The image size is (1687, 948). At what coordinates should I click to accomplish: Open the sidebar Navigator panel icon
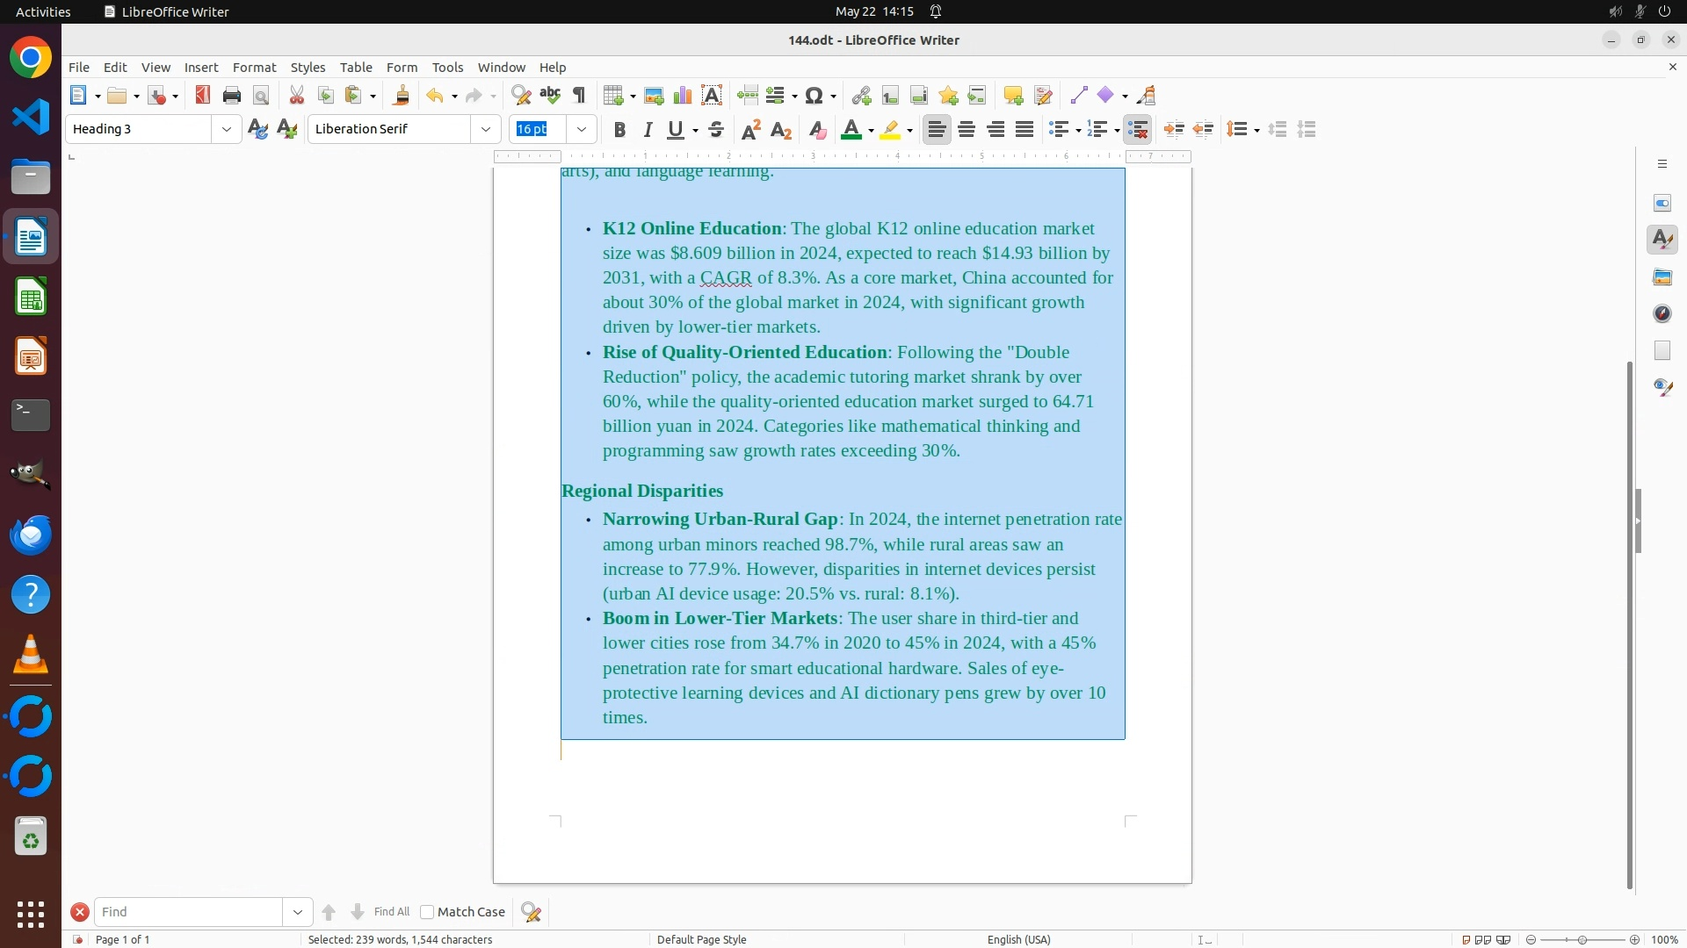point(1662,313)
